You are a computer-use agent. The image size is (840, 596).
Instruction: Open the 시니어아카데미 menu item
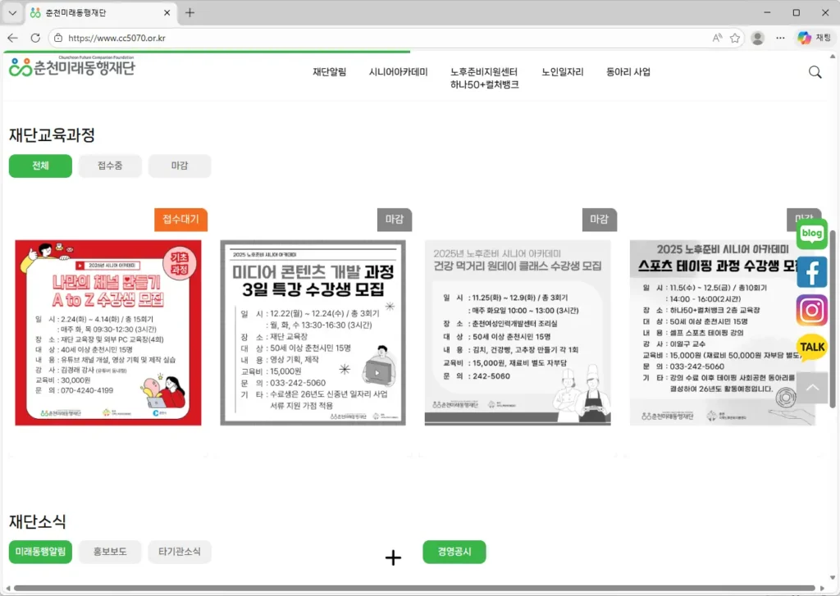coord(398,72)
